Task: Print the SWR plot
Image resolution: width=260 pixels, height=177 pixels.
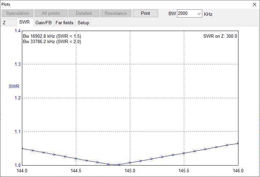Action: (x=145, y=13)
